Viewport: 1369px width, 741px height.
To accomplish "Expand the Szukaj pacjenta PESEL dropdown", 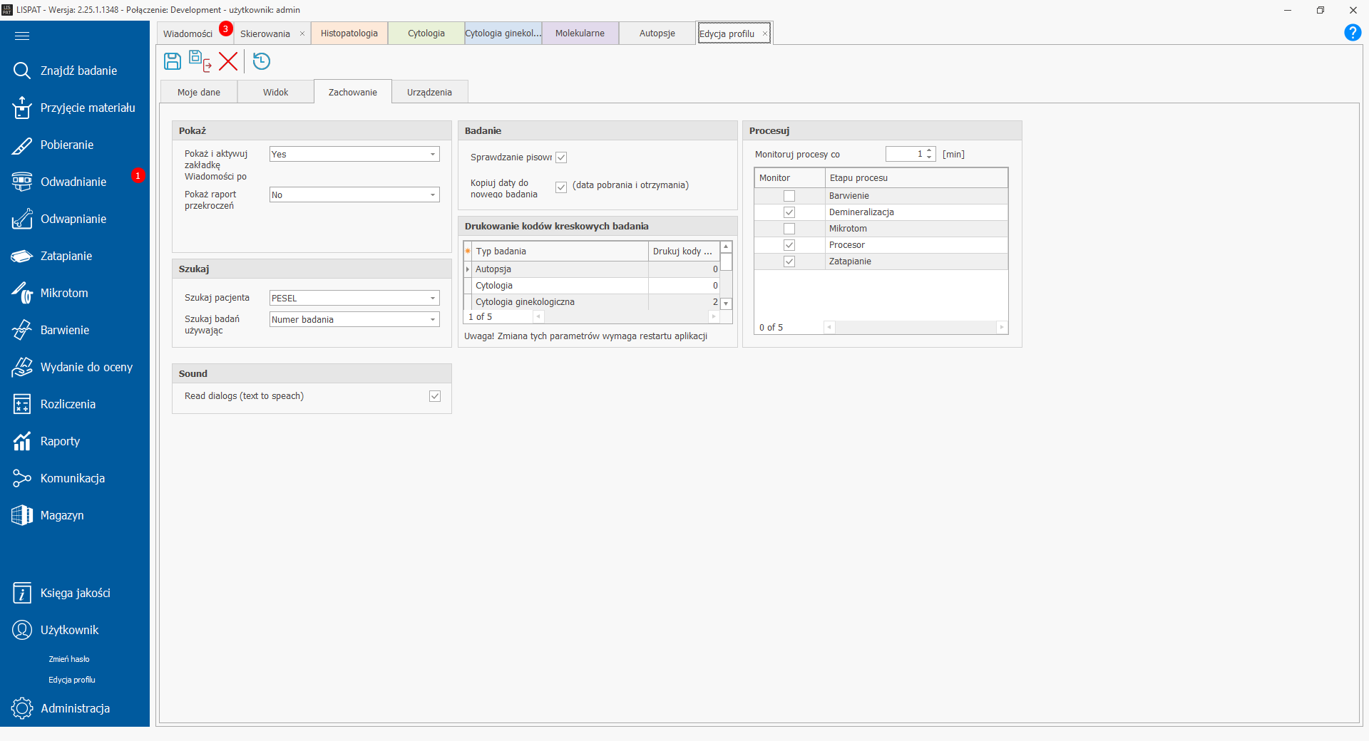I will [x=432, y=298].
